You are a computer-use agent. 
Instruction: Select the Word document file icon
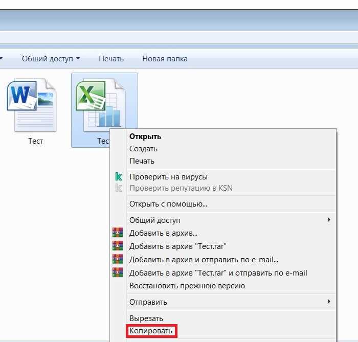click(32, 105)
